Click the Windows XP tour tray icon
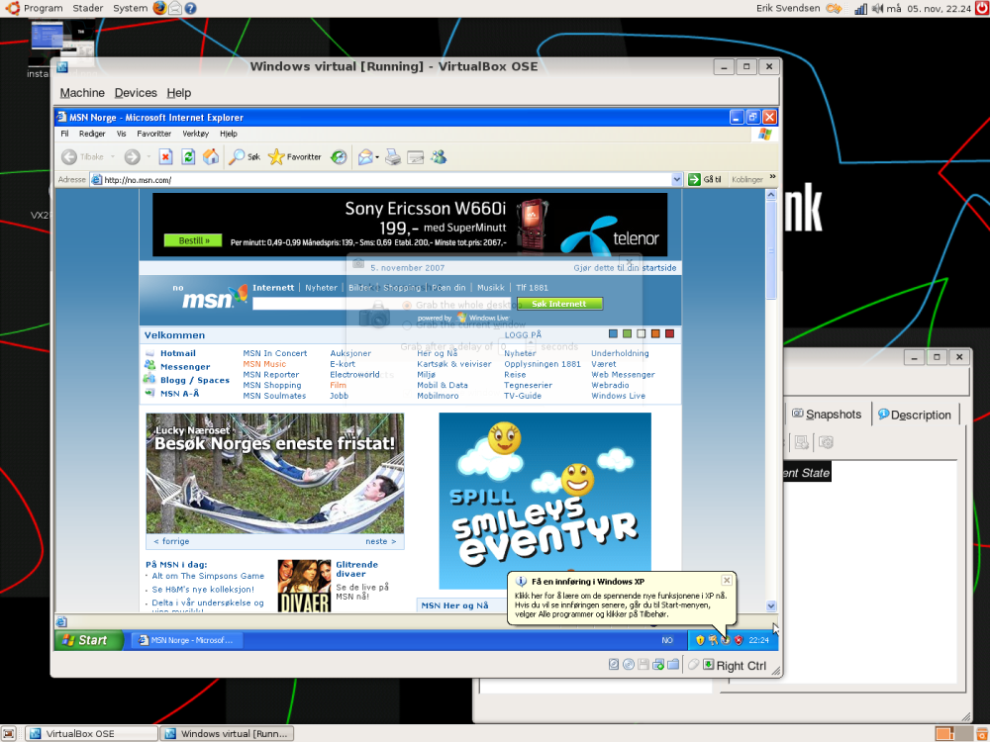 point(726,640)
